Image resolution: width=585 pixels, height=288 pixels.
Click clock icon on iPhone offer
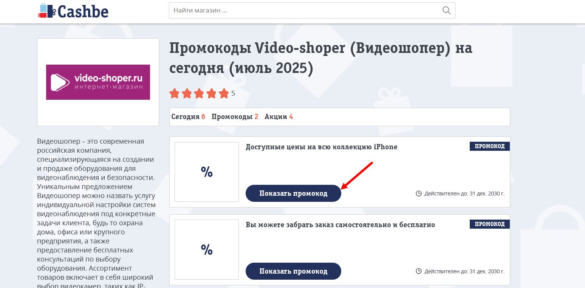click(x=418, y=194)
